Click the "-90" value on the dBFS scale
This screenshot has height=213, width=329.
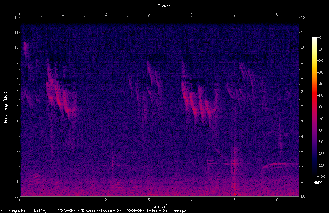point(320,142)
